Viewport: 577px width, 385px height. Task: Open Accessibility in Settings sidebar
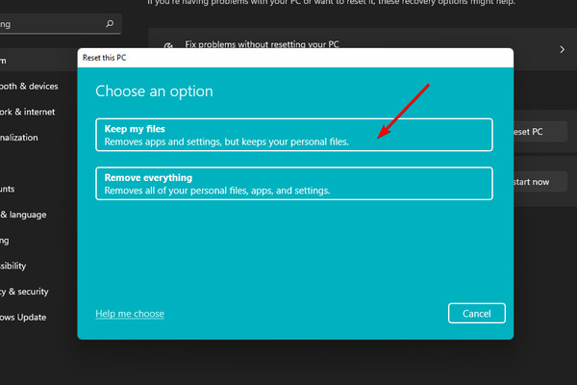tap(13, 266)
